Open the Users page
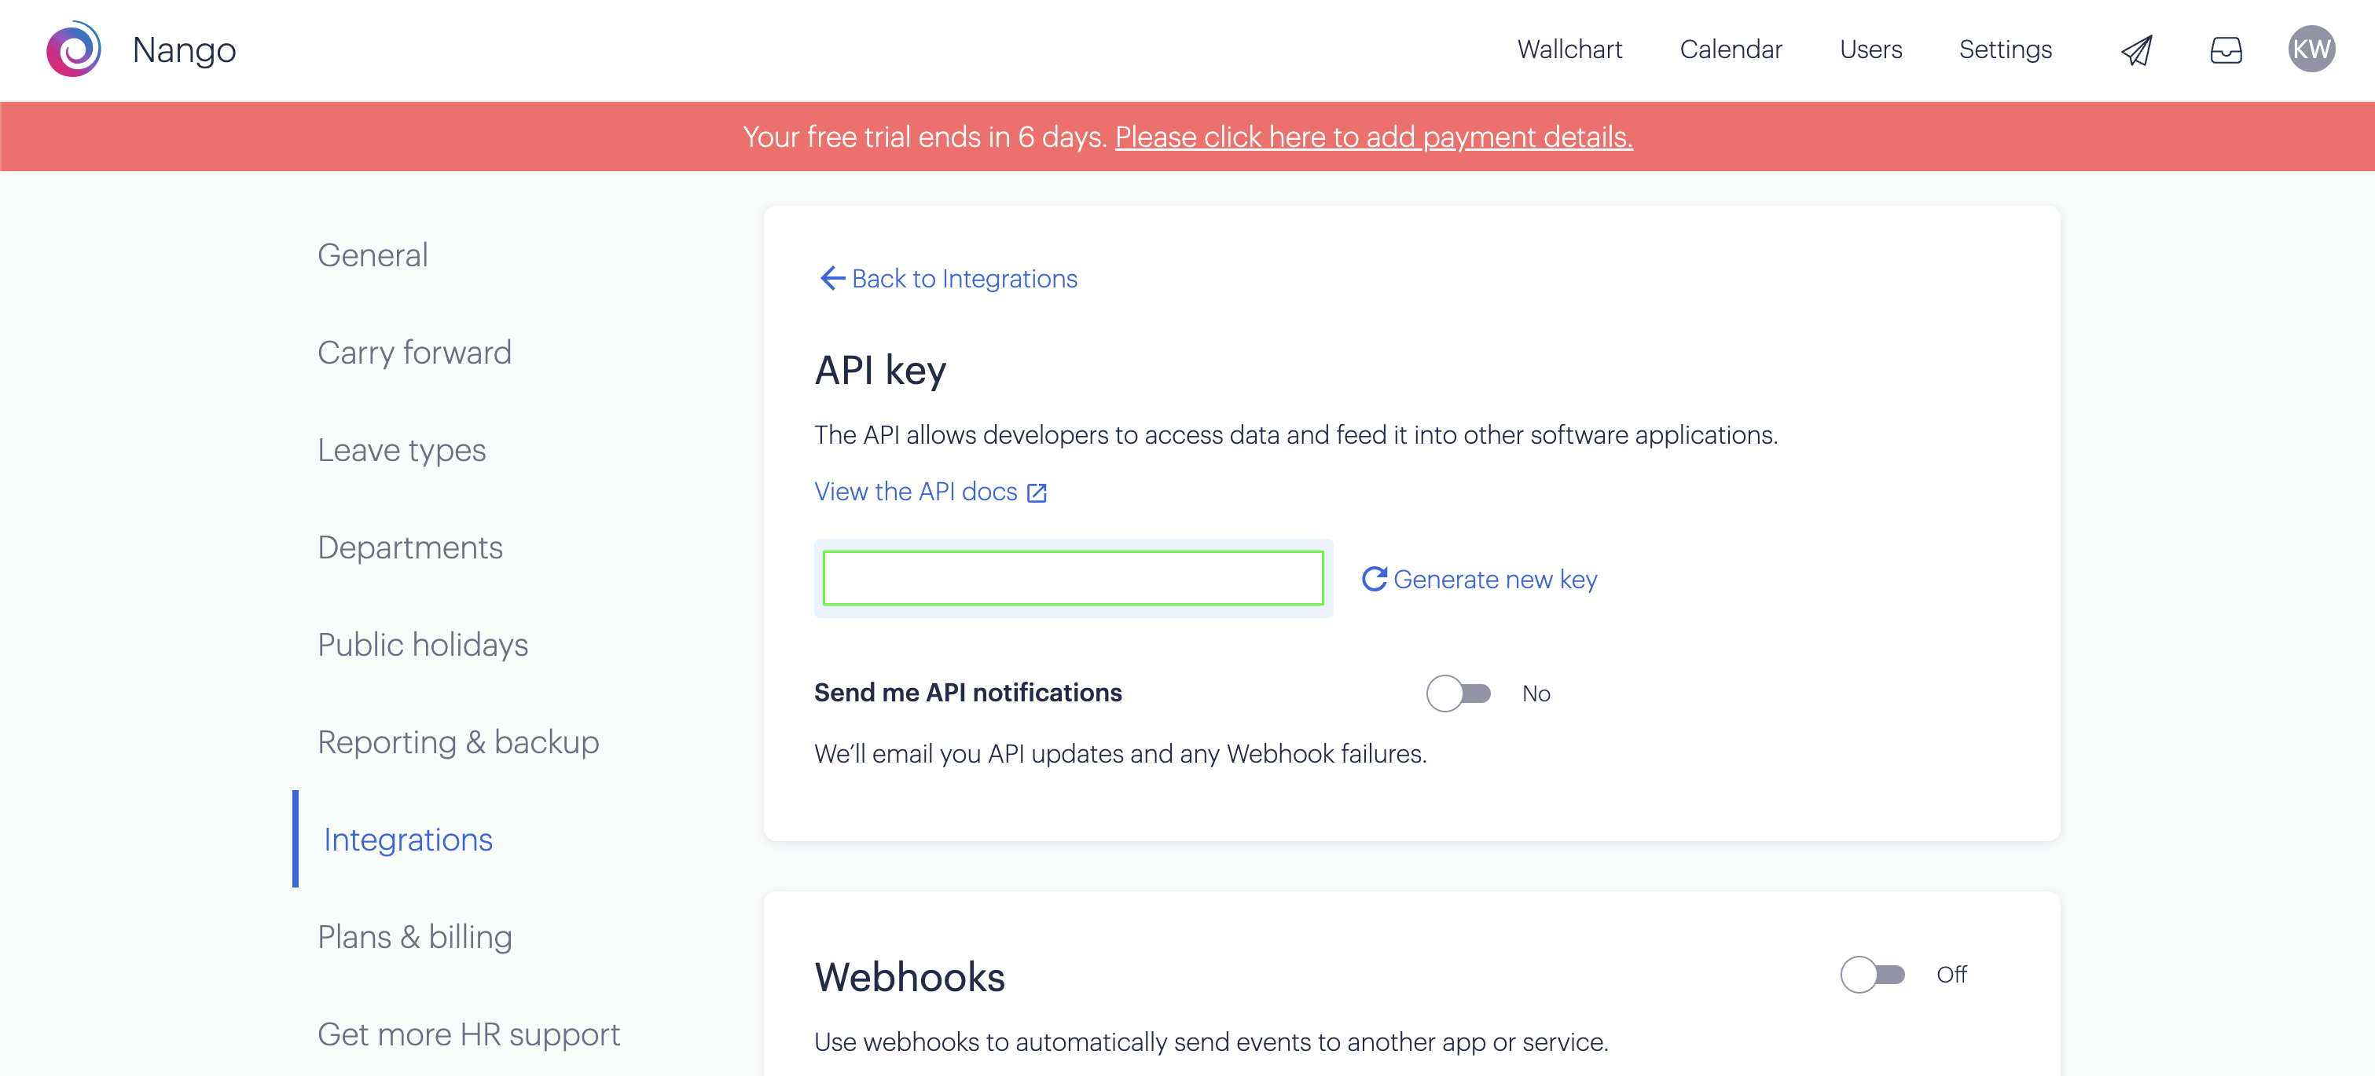This screenshot has height=1076, width=2375. pyautogui.click(x=1870, y=49)
